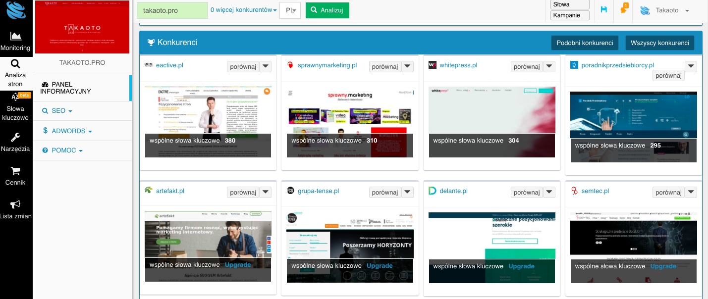Open the PL country selector

(x=290, y=10)
